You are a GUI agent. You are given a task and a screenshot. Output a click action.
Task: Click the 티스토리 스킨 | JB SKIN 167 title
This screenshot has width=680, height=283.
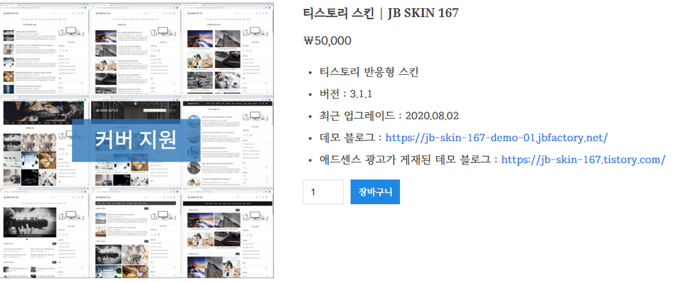click(x=380, y=13)
